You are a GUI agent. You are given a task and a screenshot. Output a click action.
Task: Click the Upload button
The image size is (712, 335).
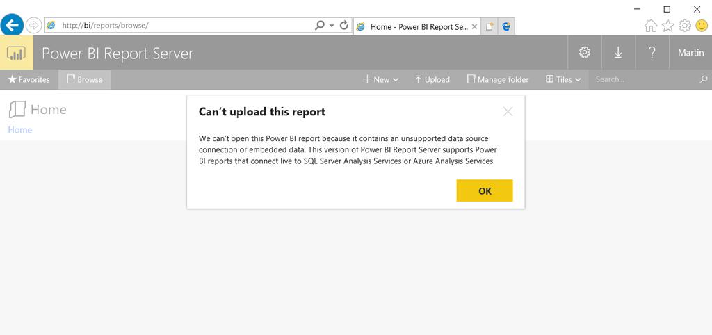(432, 79)
